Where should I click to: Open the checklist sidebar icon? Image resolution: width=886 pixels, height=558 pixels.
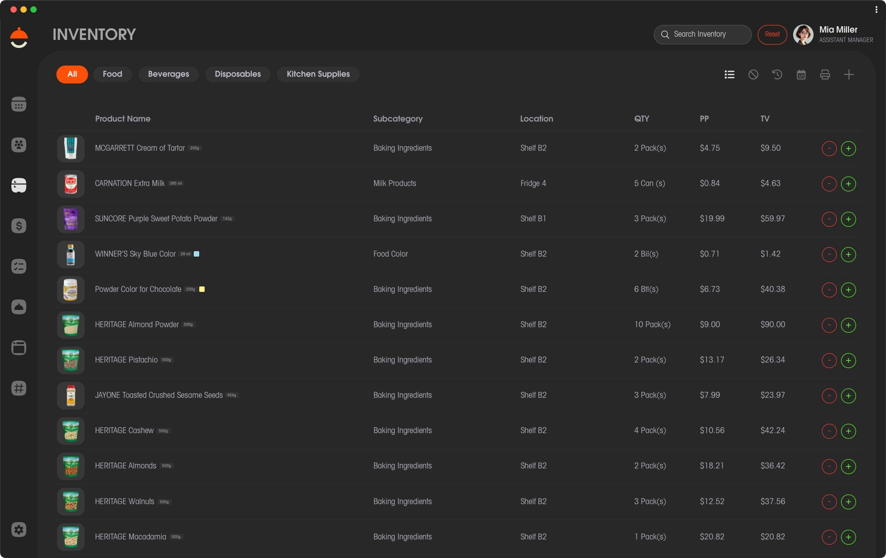(x=19, y=266)
